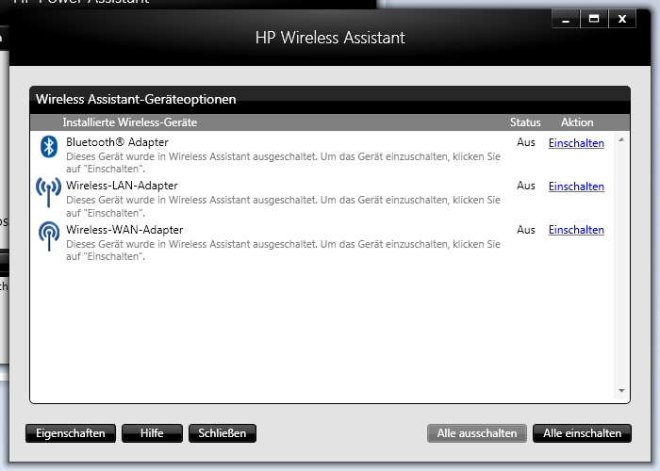Click the description text under Wireless-WAN-Adapter
Image resolution: width=660 pixels, height=471 pixels.
[x=283, y=251]
